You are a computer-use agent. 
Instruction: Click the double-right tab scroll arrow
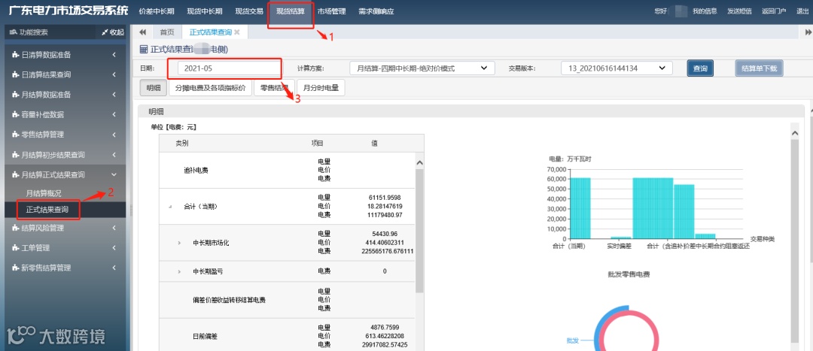pos(808,32)
